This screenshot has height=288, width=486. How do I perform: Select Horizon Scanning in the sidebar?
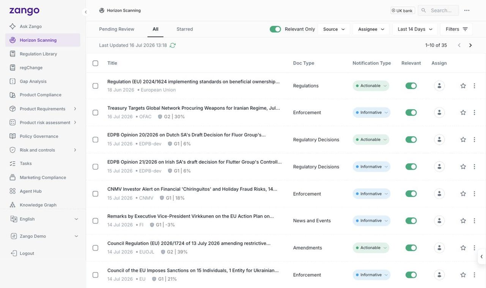(x=43, y=40)
